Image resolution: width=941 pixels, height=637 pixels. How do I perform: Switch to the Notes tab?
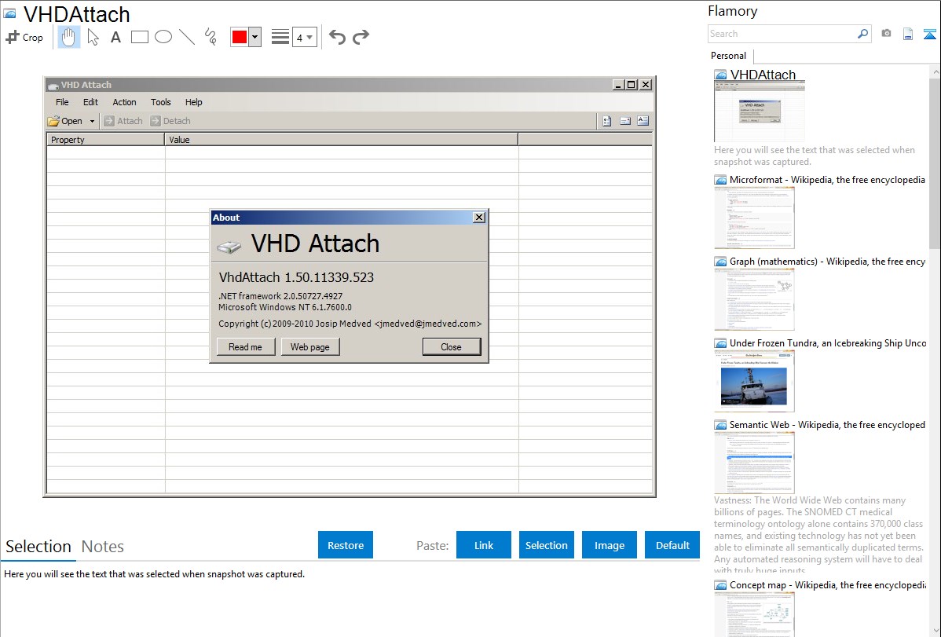[103, 547]
